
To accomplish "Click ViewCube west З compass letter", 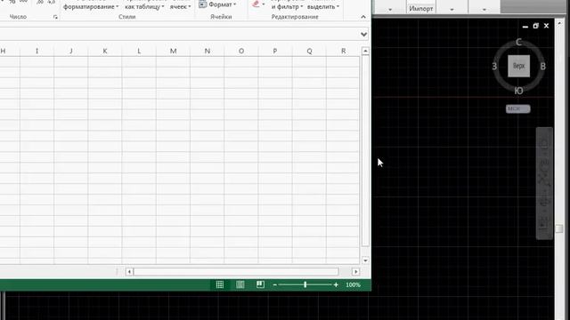I will click(x=494, y=67).
